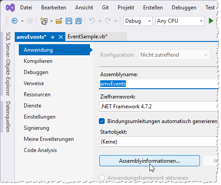Click the Open File folder icon
The height and width of the screenshot is (185, 221).
tap(59, 21)
